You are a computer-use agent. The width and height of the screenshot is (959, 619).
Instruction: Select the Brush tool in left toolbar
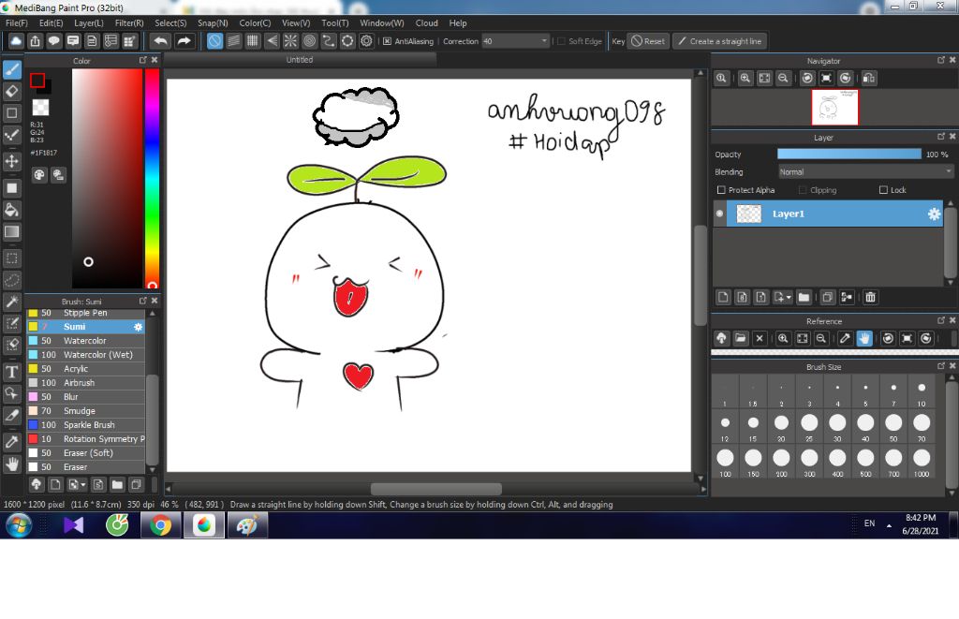point(11,69)
